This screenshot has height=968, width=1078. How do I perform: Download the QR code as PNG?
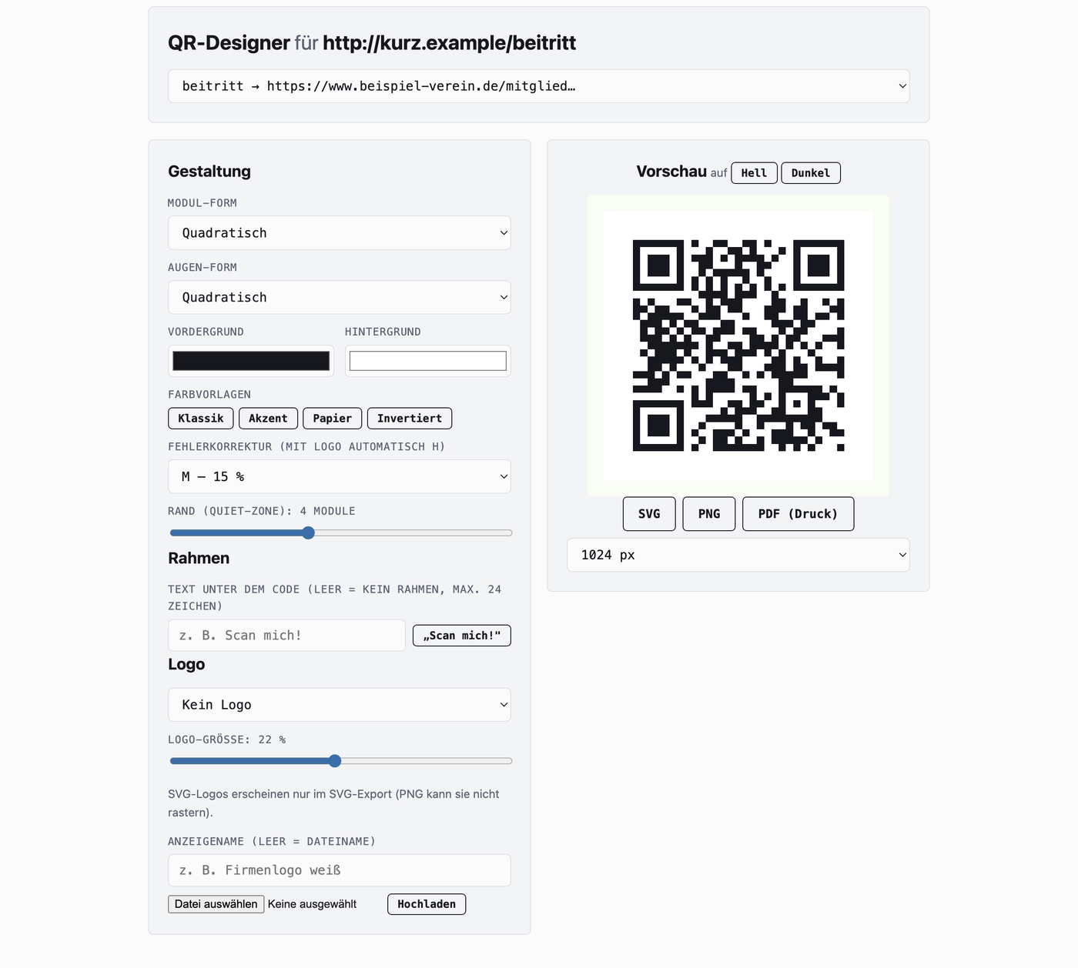coord(709,514)
